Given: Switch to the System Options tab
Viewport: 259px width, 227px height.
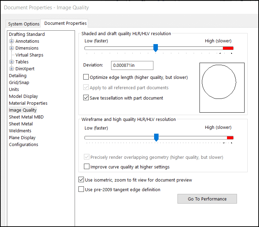Looking at the screenshot, I should click(24, 24).
